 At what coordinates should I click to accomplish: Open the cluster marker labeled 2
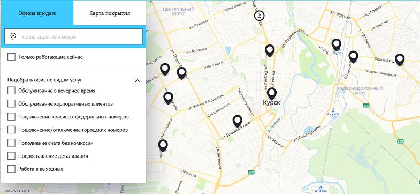point(259,16)
